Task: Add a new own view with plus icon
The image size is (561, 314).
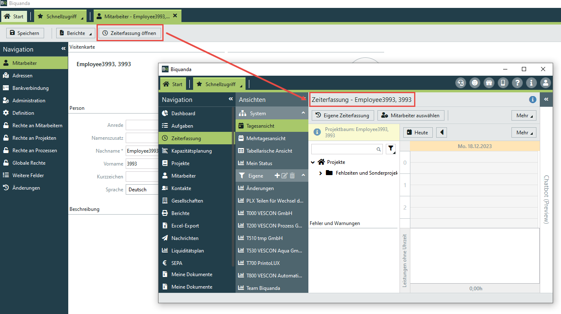Action: click(277, 176)
